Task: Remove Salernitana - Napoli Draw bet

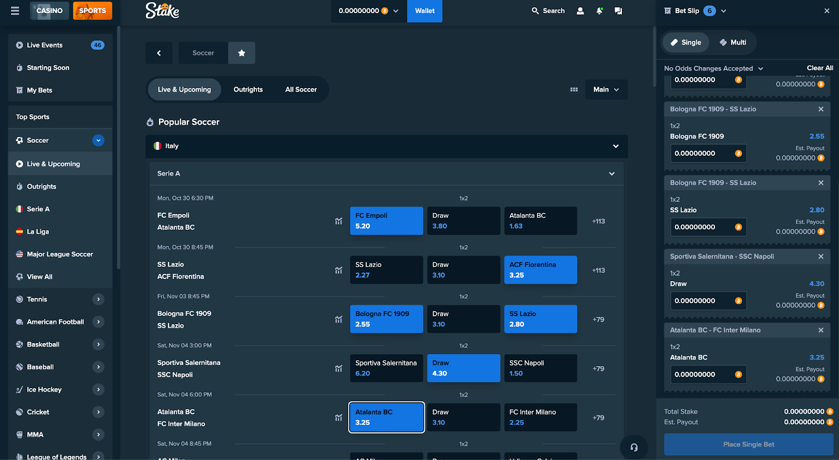Action: (x=821, y=256)
